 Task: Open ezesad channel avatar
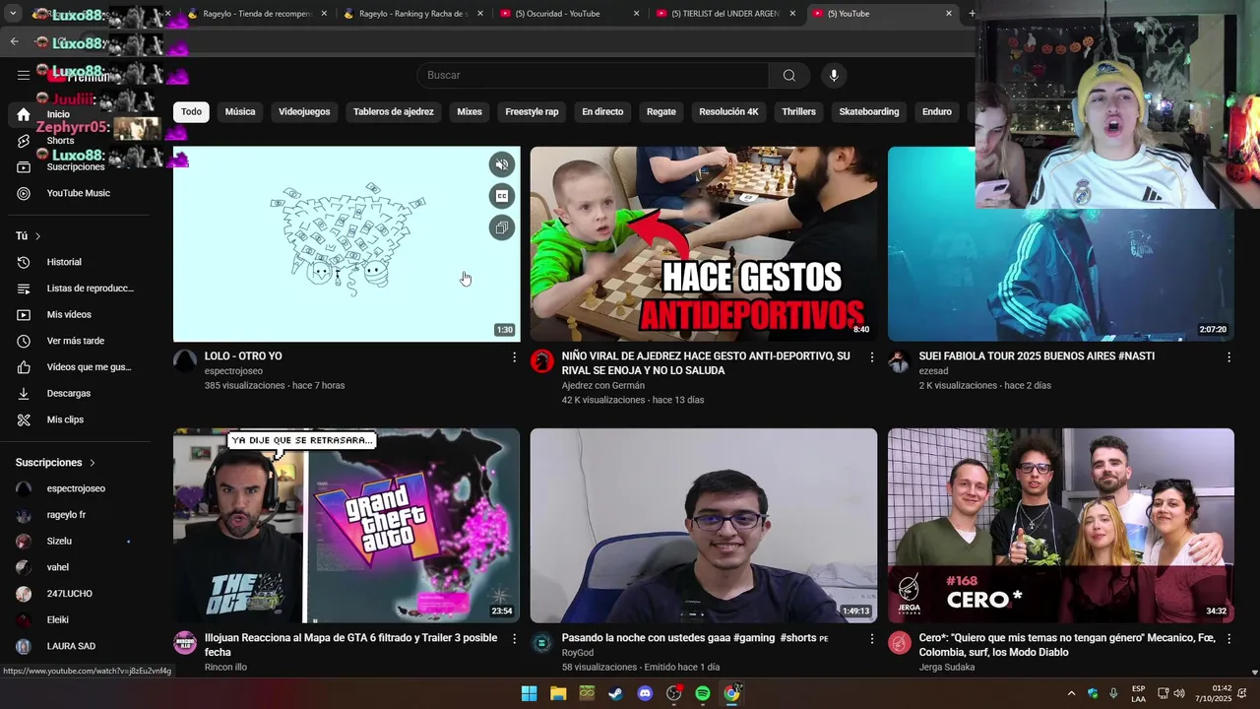900,360
